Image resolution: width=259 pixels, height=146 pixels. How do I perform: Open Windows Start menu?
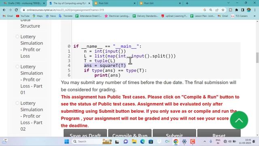point(67,142)
